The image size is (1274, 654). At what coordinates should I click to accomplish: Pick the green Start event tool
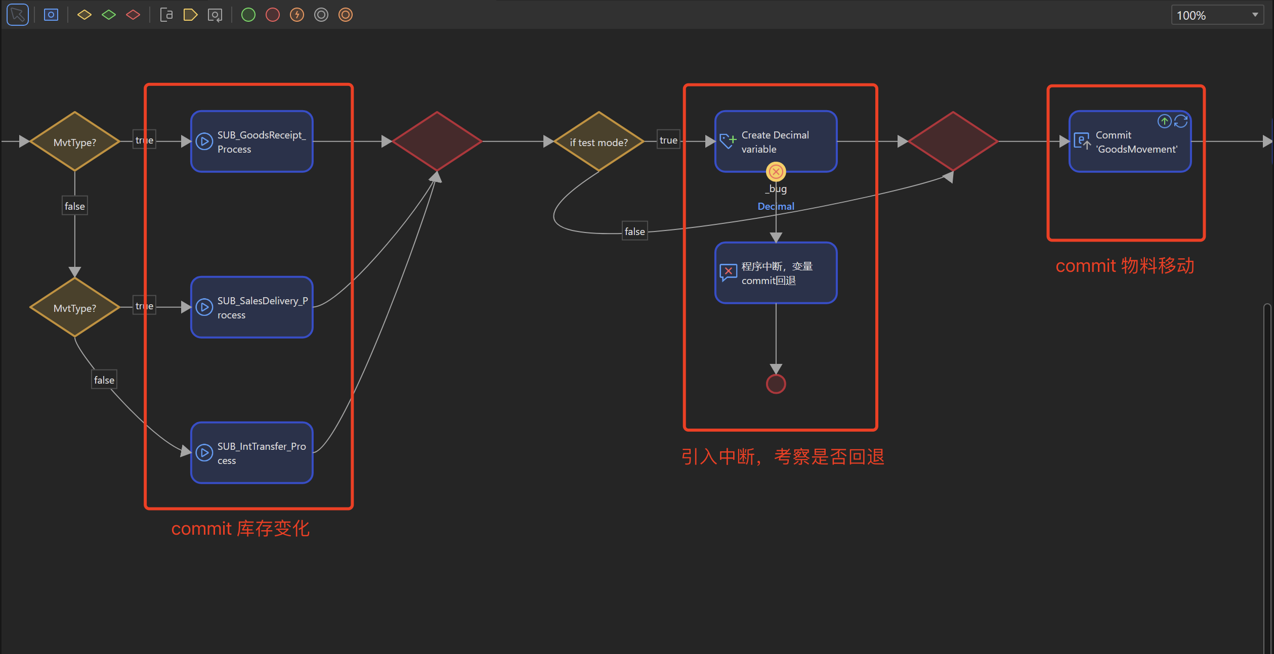tap(248, 15)
